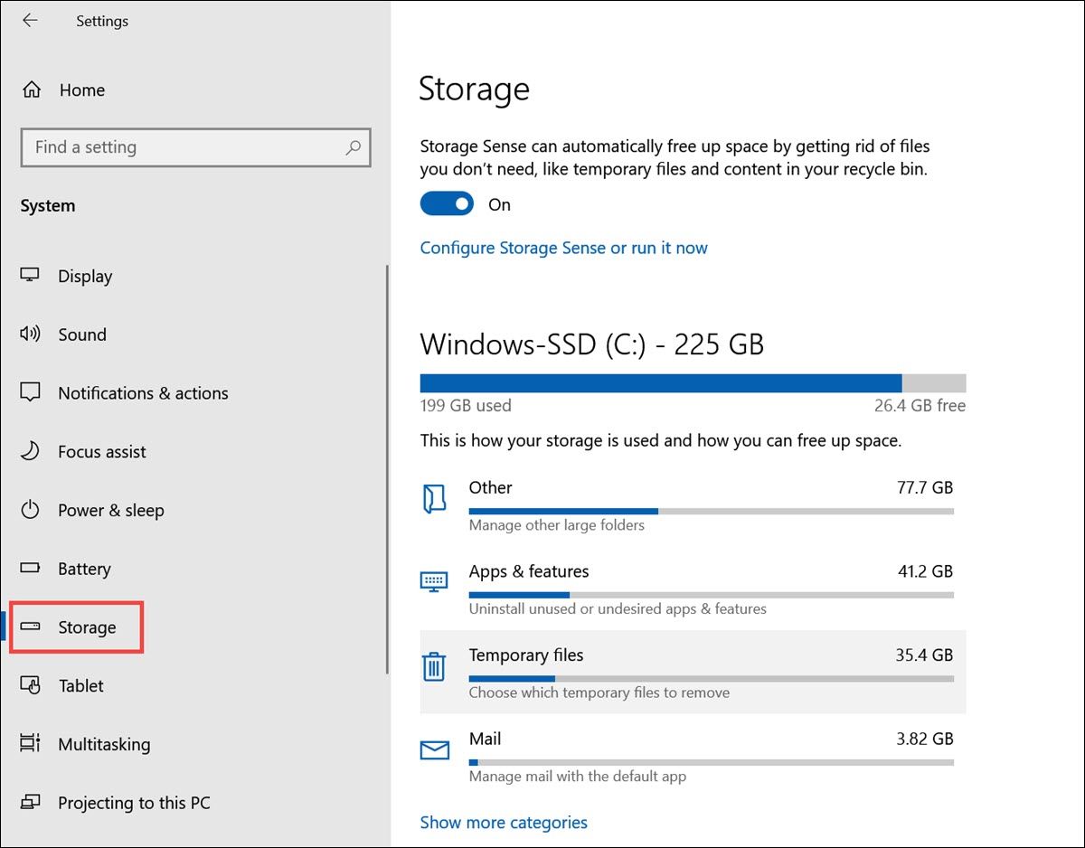Screen dimensions: 1085x848
Task: Open Sound settings via speaker icon
Action: [x=31, y=334]
